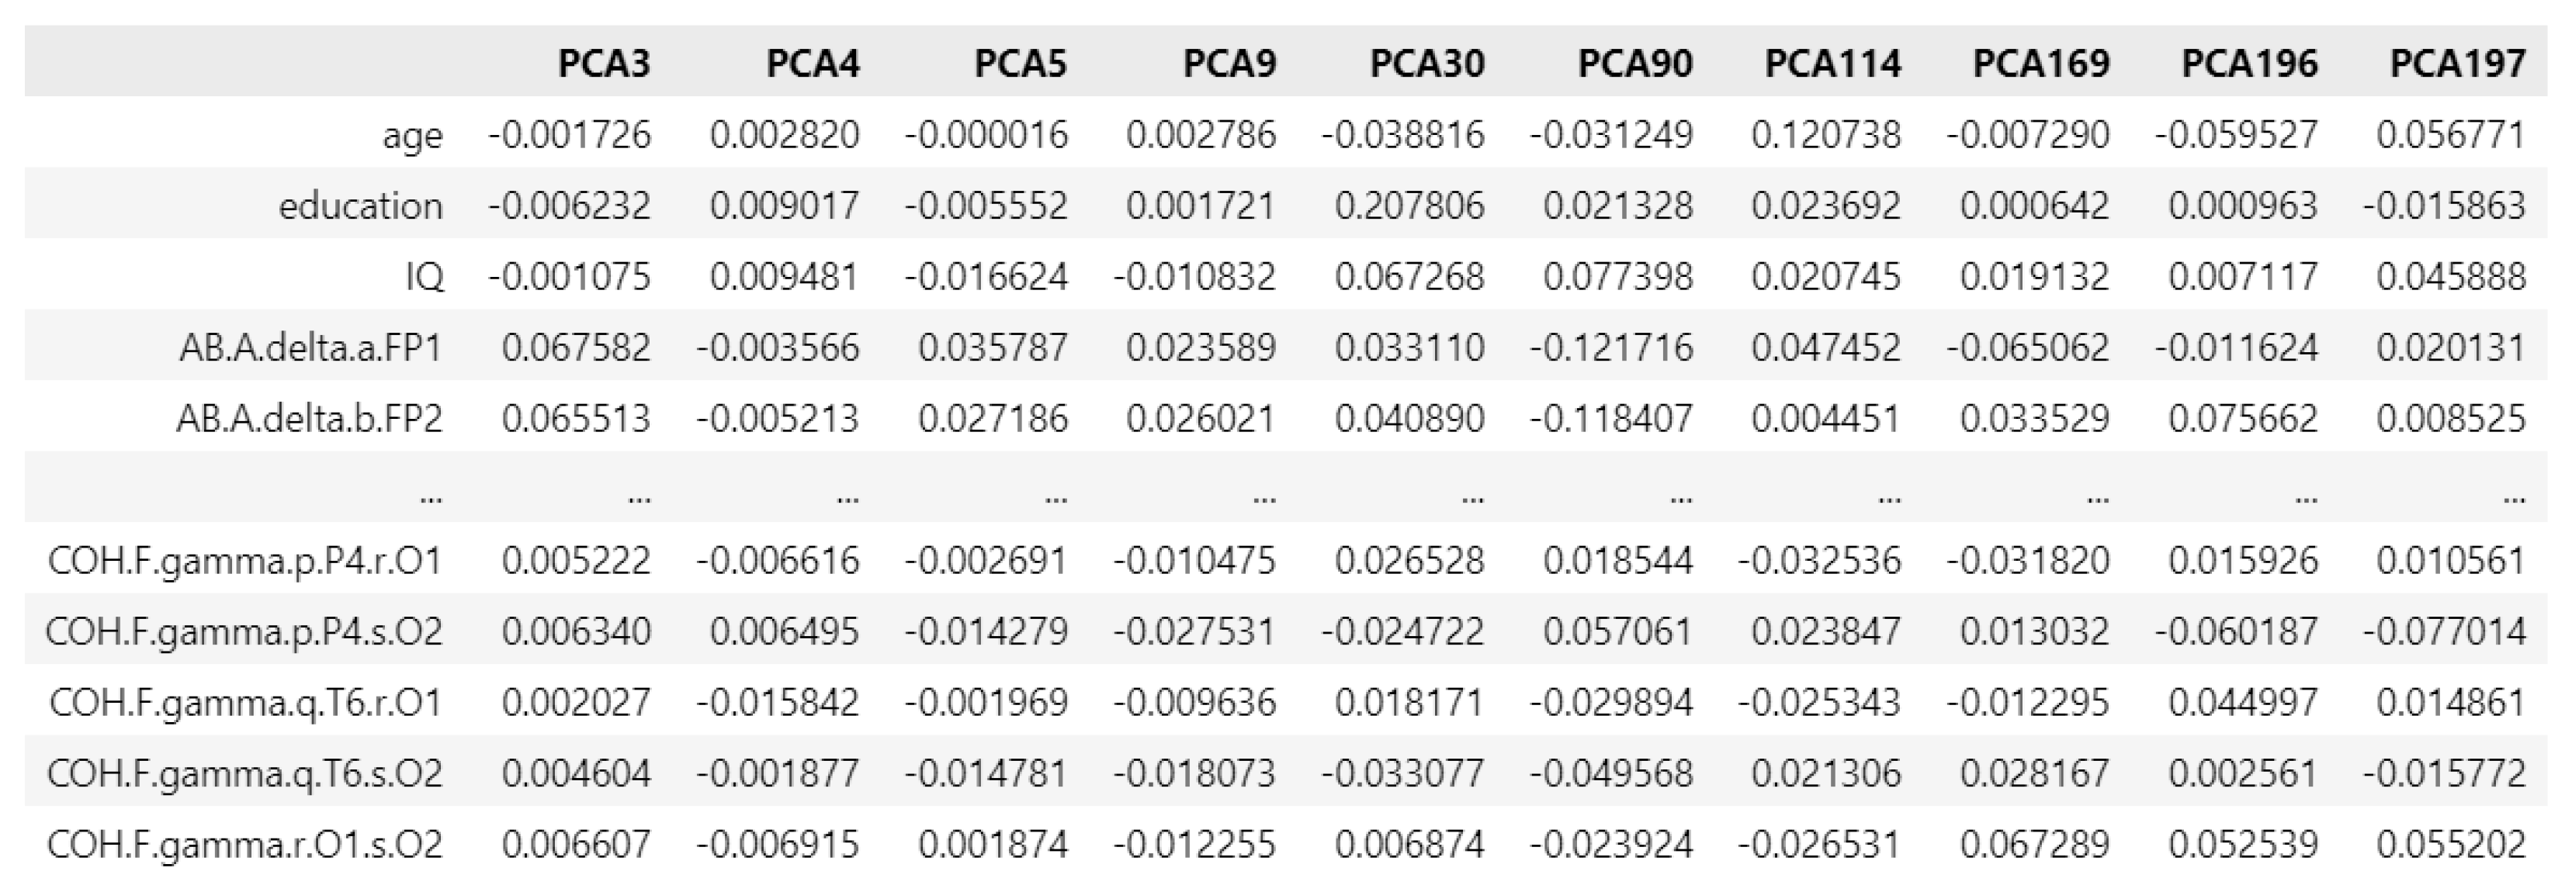
Task: Click the 0.207806 education PCA30 cell
Action: coord(1410,206)
